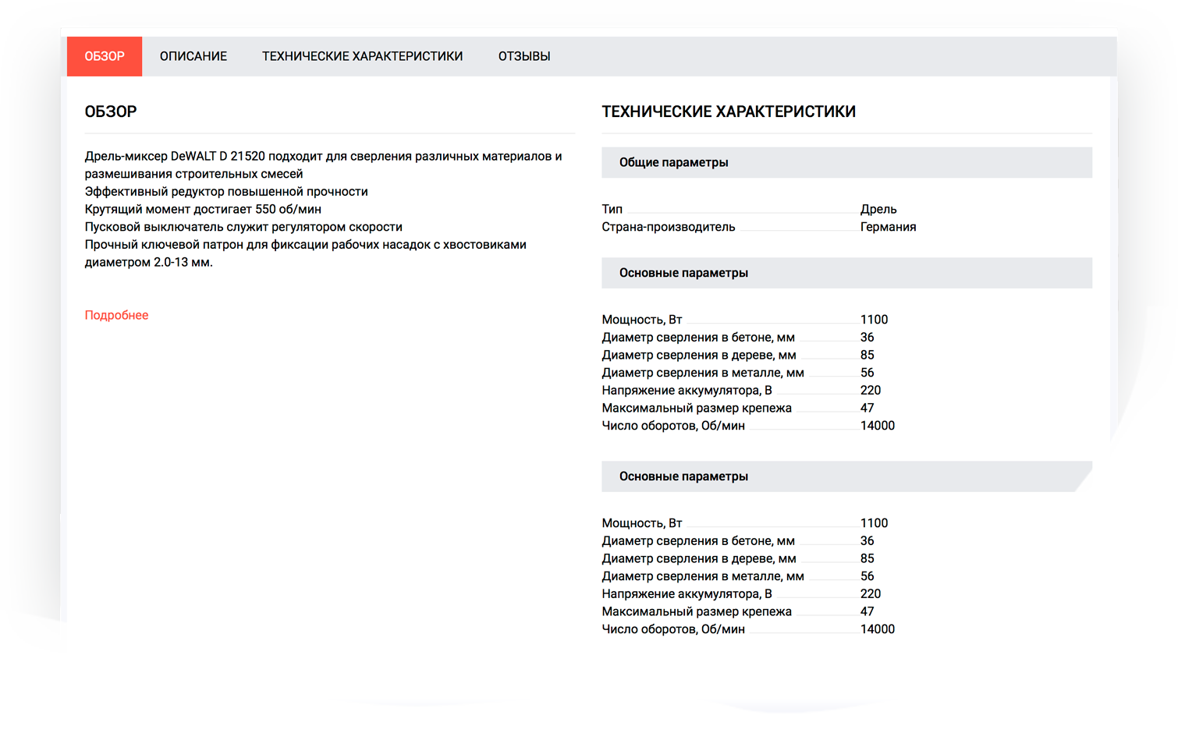Click the first Основные параметры group header
The height and width of the screenshot is (733, 1178).
846,273
